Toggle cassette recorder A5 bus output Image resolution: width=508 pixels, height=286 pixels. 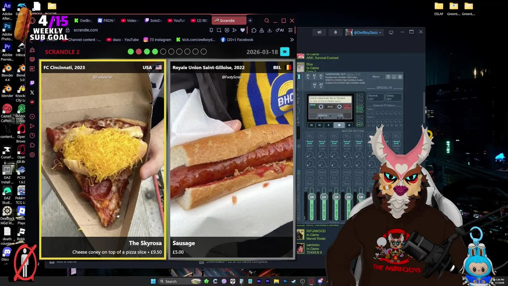[x=360, y=111]
